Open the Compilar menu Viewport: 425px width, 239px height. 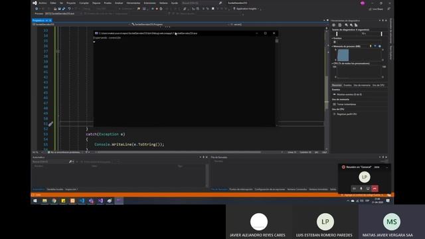tap(84, 3)
